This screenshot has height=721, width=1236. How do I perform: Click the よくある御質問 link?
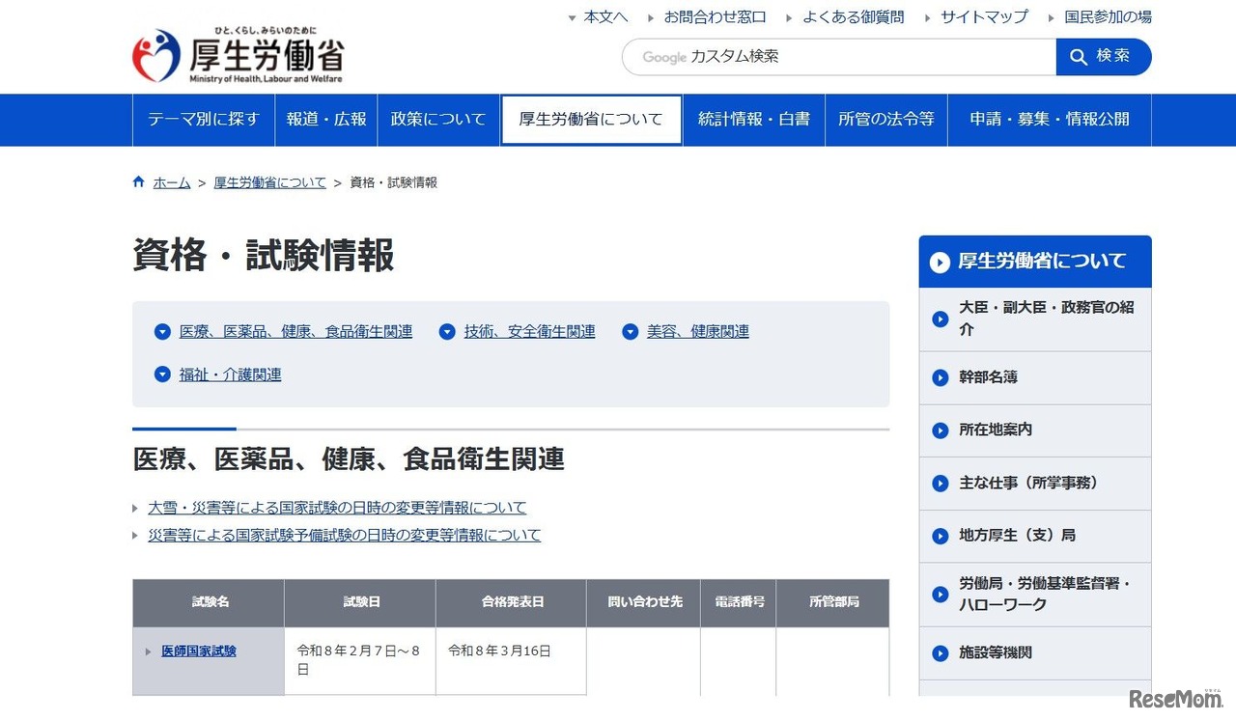click(854, 16)
